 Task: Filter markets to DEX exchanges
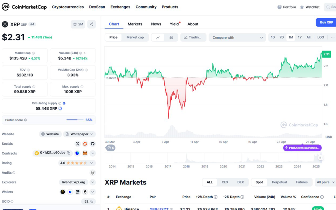[x=241, y=182]
